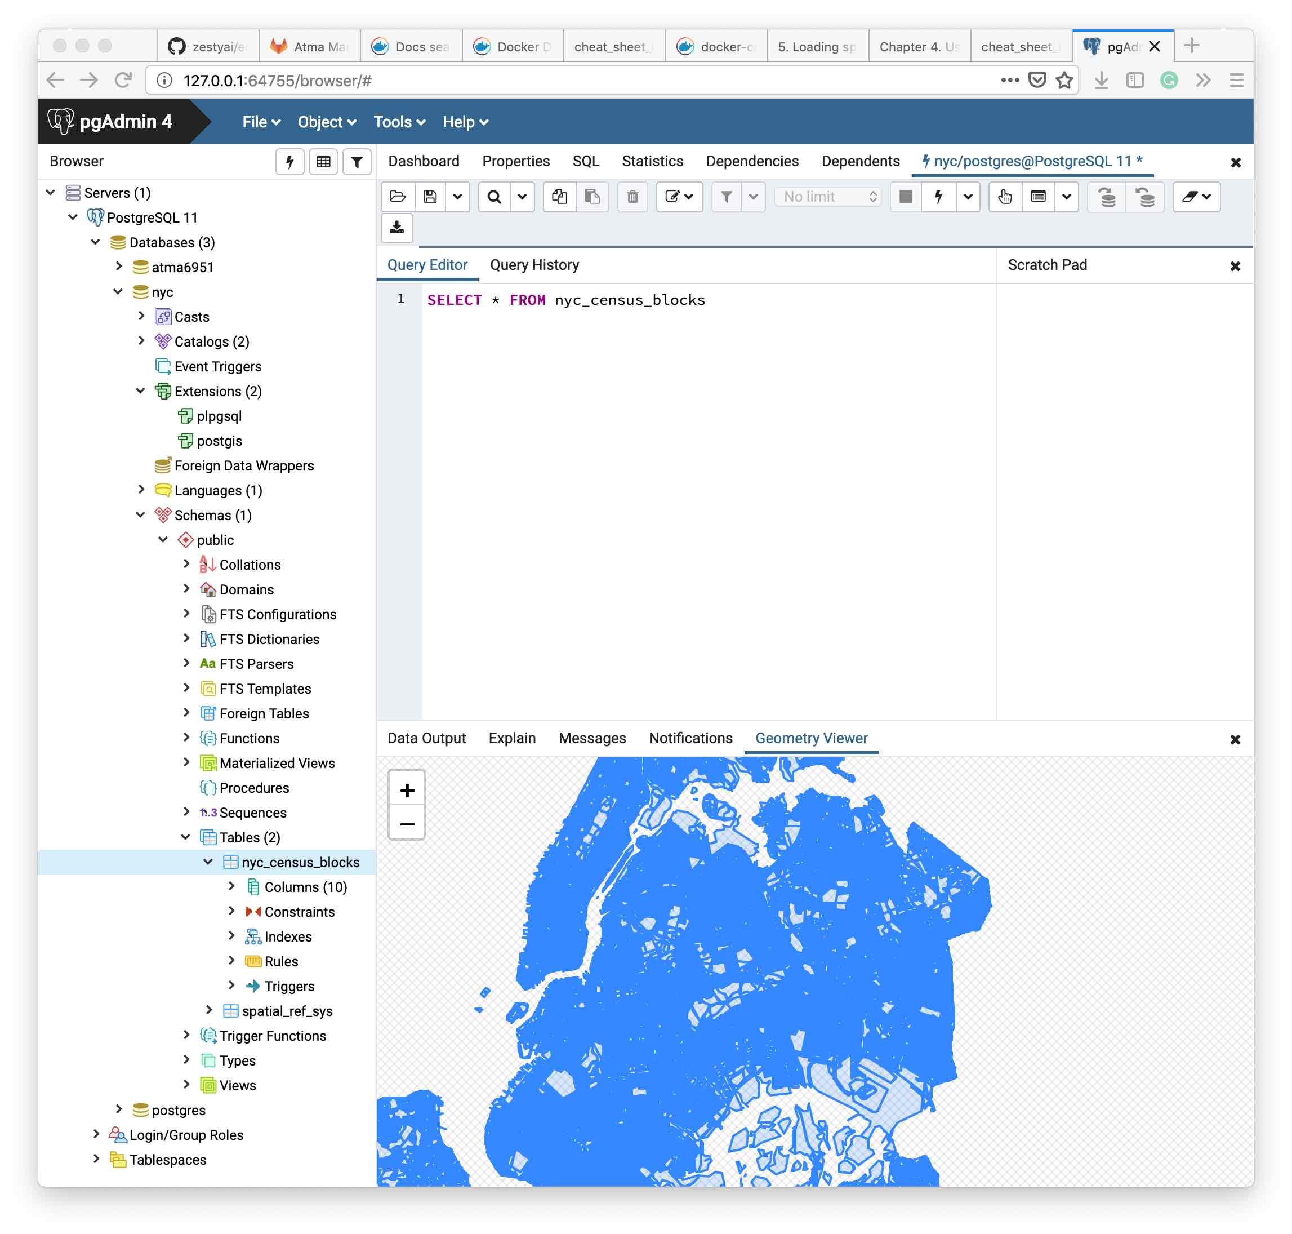1292x1234 pixels.
Task: Click the Filter funnel icon in query toolbar
Action: click(726, 197)
